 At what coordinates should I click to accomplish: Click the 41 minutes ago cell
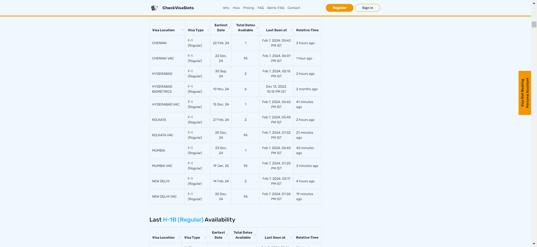coord(307,104)
